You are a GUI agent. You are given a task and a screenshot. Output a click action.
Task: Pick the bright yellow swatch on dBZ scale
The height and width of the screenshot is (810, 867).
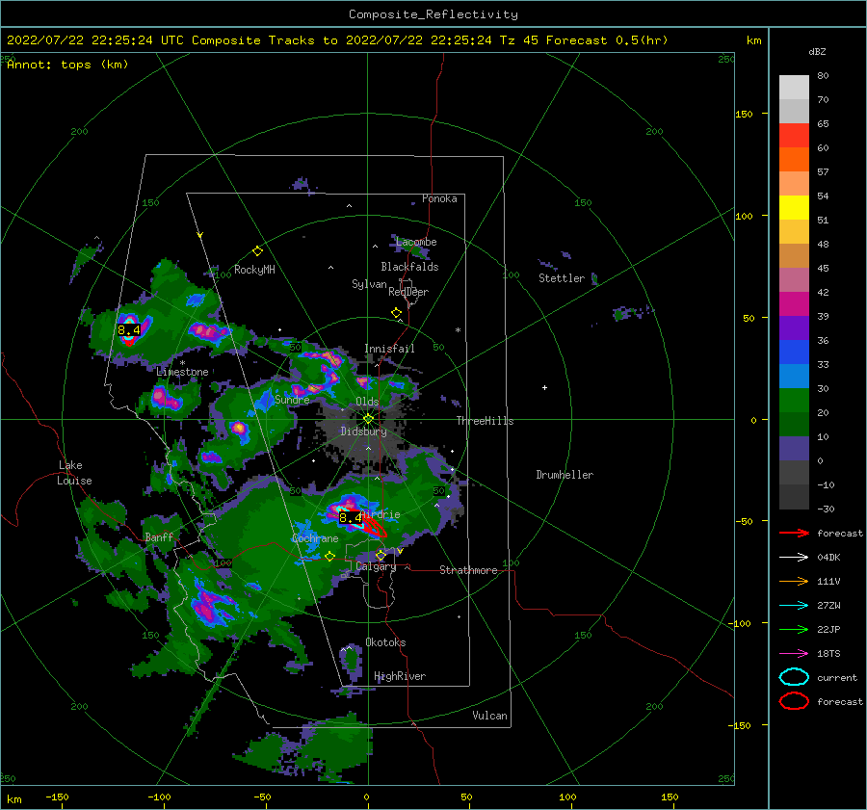point(794,207)
